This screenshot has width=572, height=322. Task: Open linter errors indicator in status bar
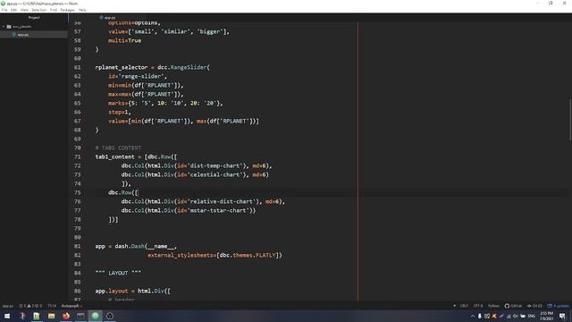[x=30, y=306]
